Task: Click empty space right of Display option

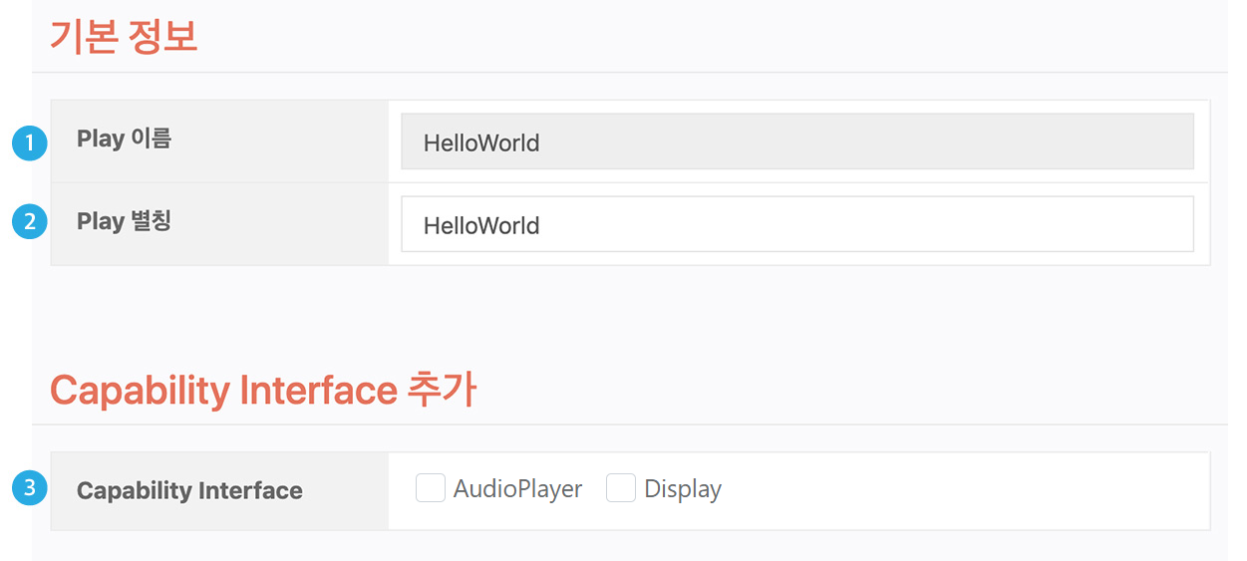Action: 957,489
